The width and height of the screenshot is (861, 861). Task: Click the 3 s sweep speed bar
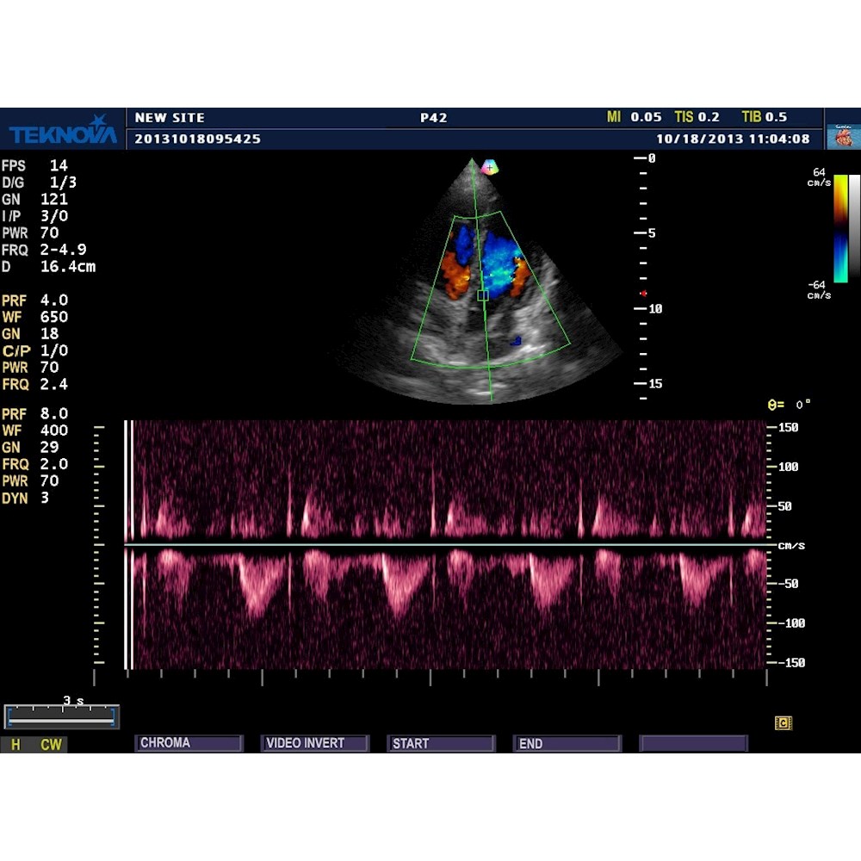click(x=61, y=715)
